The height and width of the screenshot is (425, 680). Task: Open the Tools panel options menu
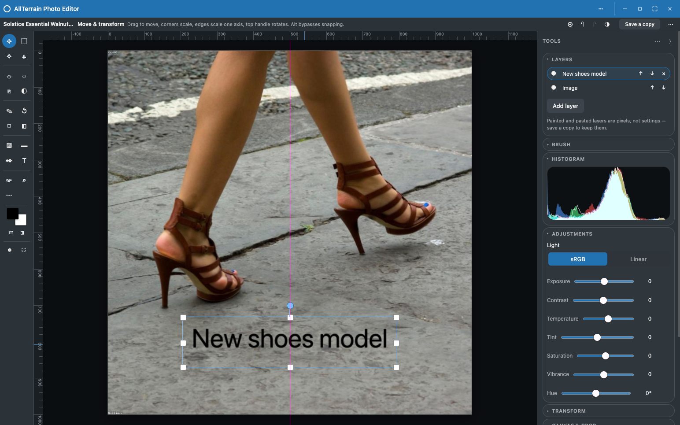pyautogui.click(x=658, y=41)
